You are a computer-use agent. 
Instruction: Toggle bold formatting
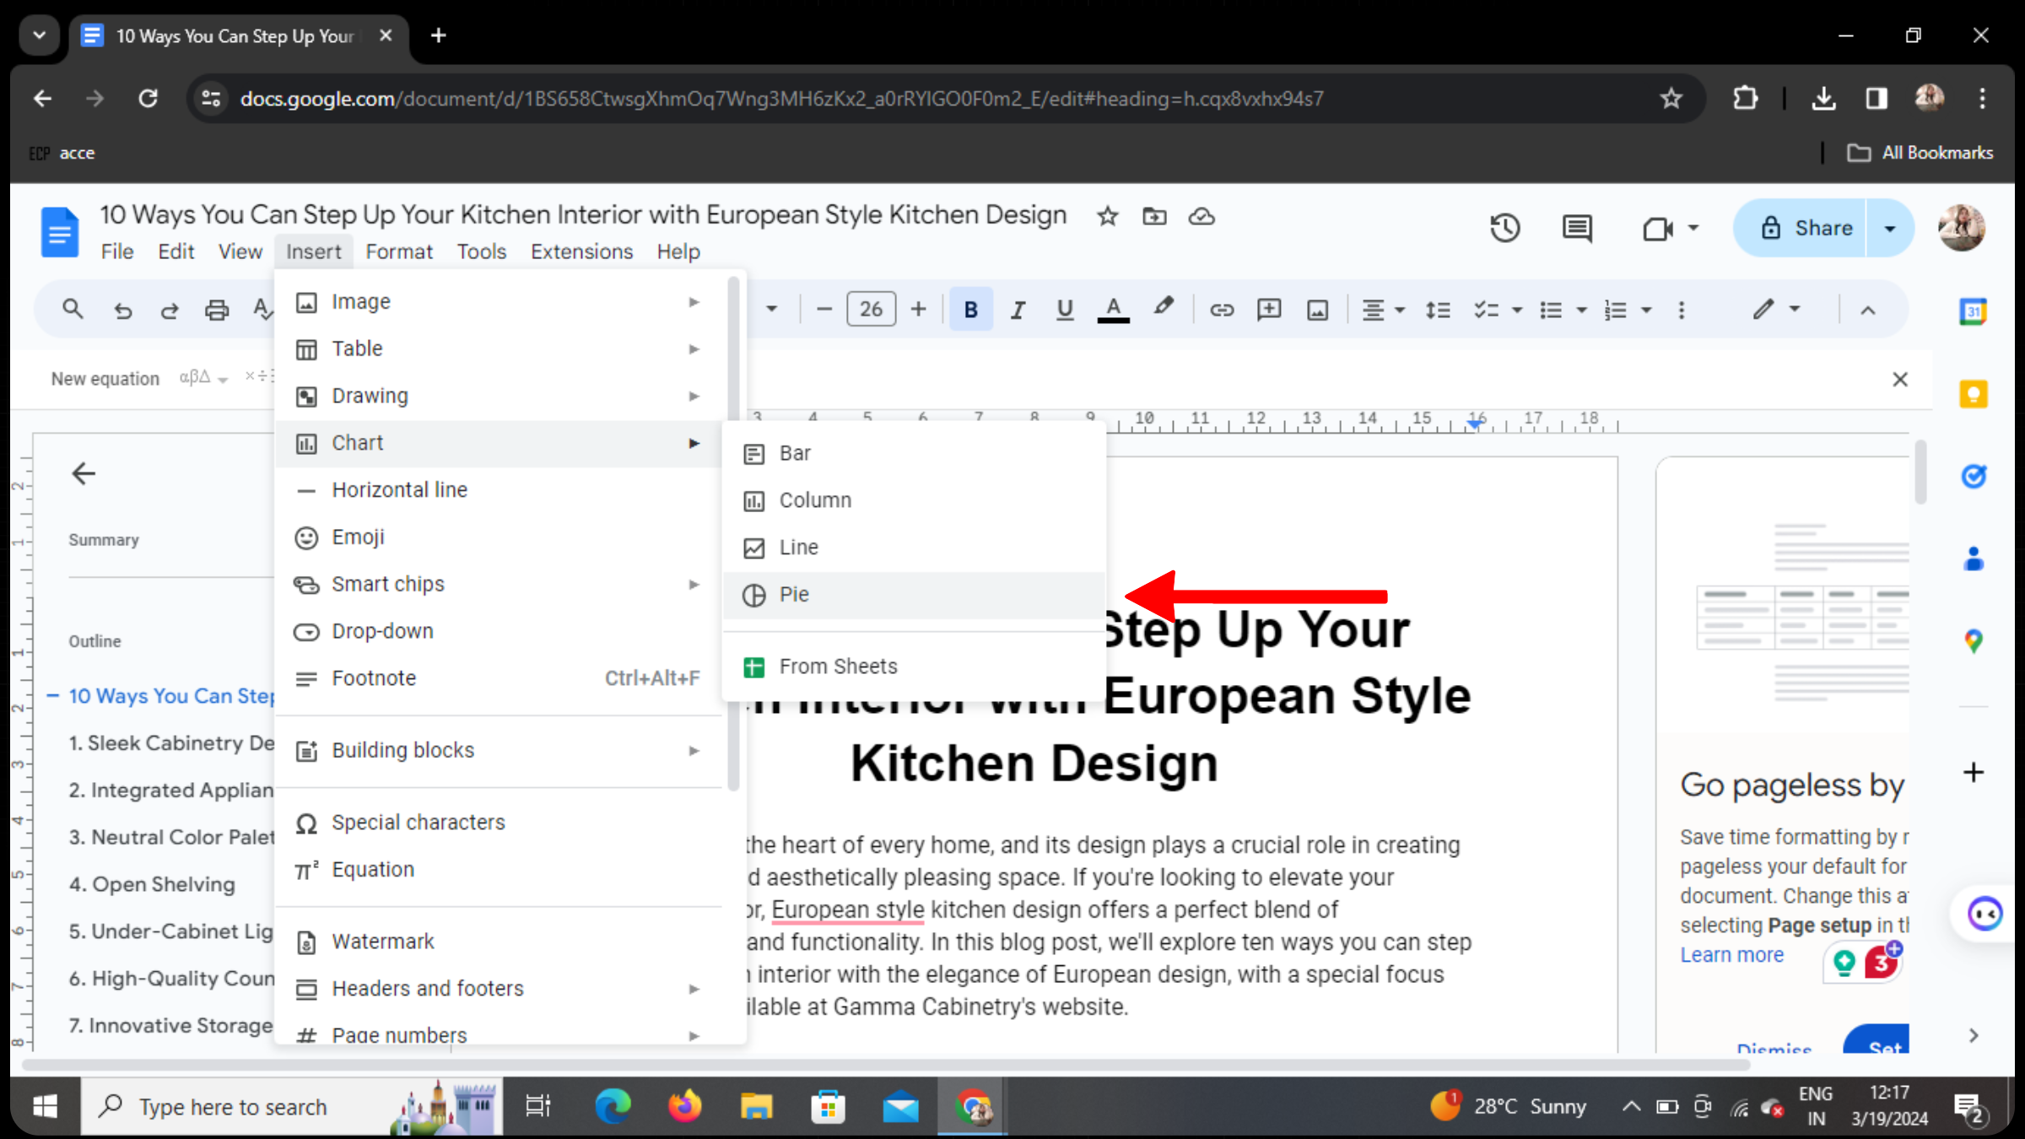(970, 310)
